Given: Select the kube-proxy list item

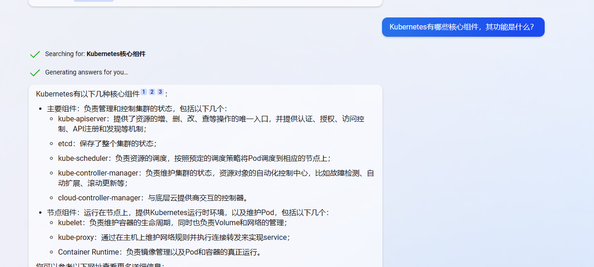Looking at the screenshot, I should pyautogui.click(x=174, y=238).
